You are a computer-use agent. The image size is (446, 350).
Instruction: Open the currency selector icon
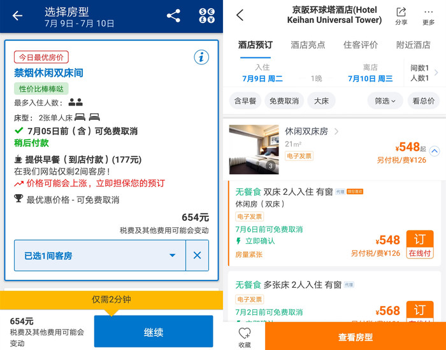click(x=207, y=16)
